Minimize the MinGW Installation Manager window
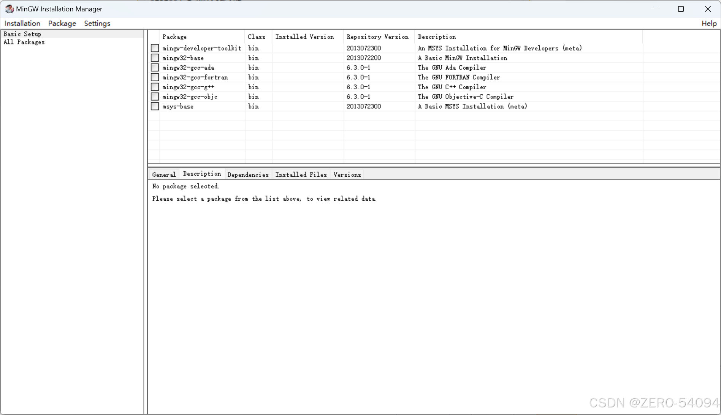721x415 pixels. click(654, 9)
